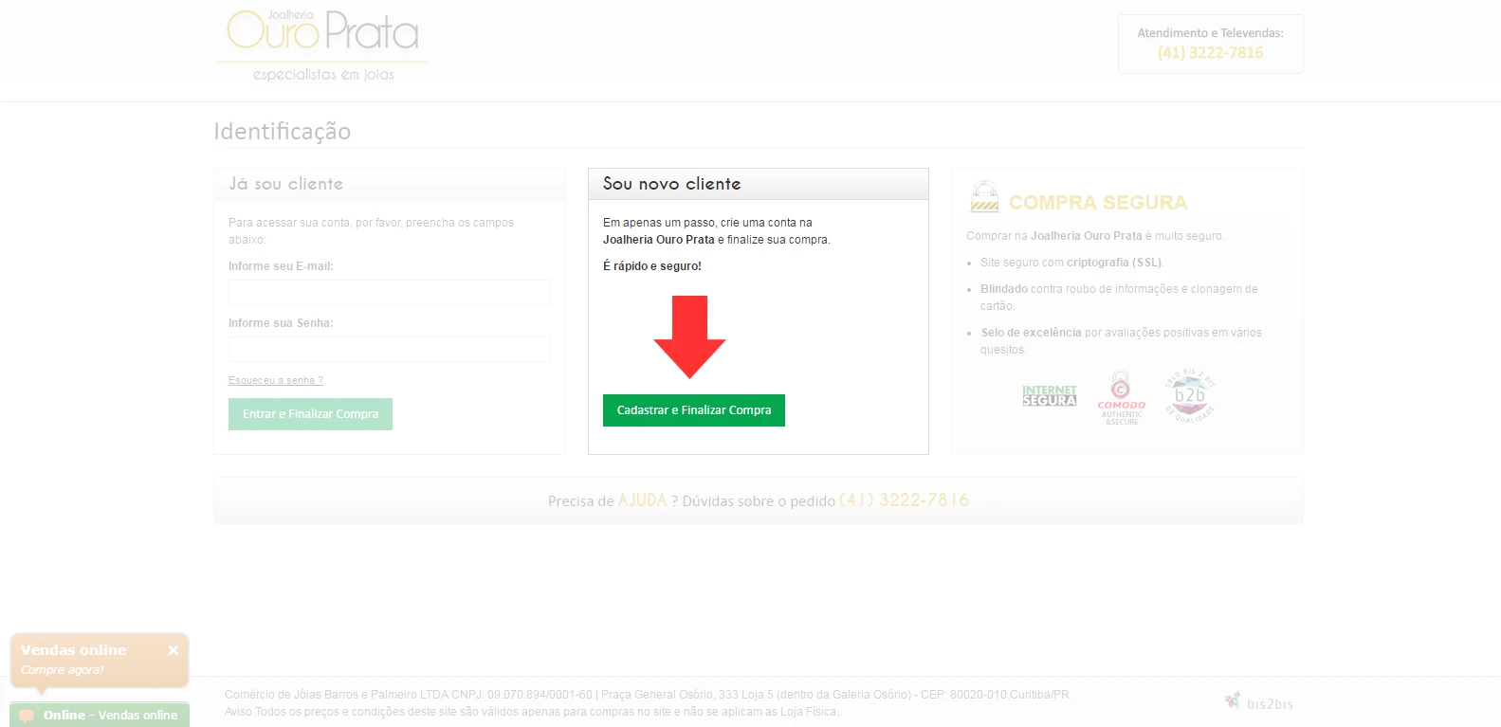Image resolution: width=1501 pixels, height=727 pixels.
Task: Click the b2b quality seal badge
Action: [1190, 395]
